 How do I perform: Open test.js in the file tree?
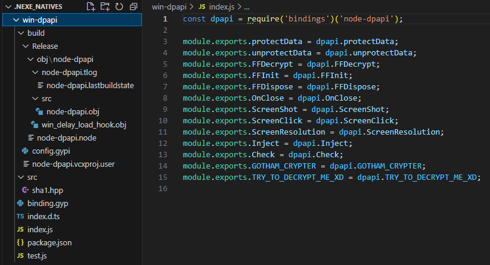point(37,256)
